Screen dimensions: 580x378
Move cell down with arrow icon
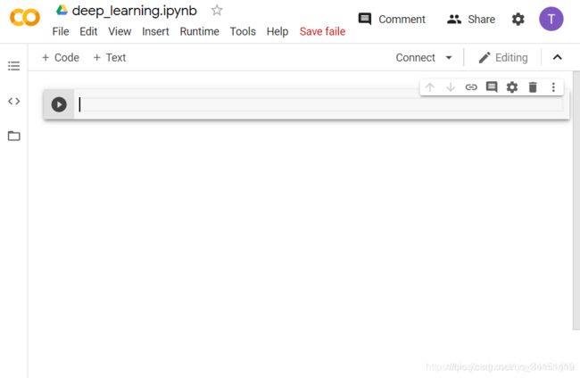click(x=450, y=87)
